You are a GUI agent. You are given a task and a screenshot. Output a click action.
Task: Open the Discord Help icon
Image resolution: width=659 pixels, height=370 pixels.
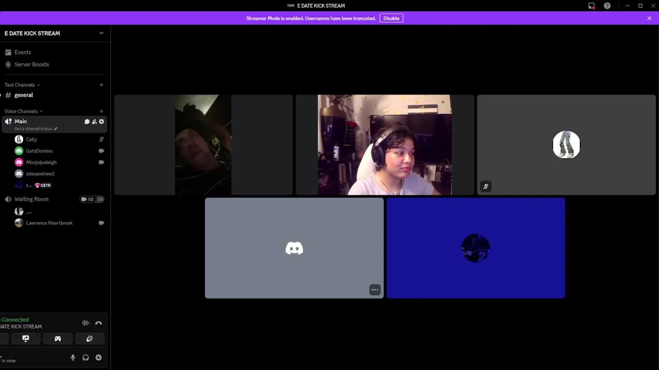pyautogui.click(x=608, y=6)
